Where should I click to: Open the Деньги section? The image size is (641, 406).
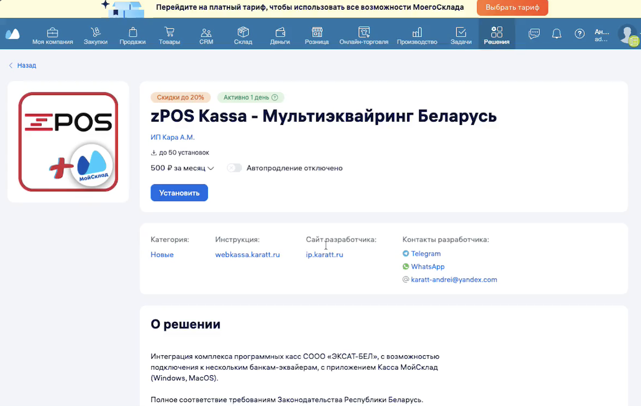point(280,36)
